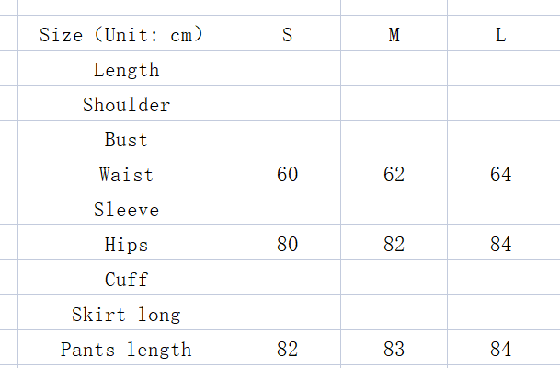Click the S column header cell
Screen dimensions: 560x368
[x=287, y=35]
